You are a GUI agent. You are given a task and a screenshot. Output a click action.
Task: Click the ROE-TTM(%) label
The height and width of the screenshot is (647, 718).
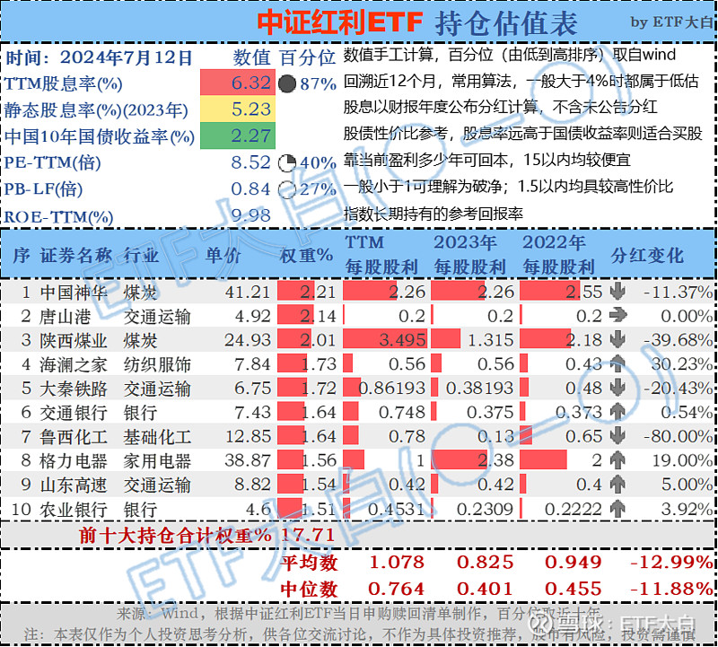[58, 216]
